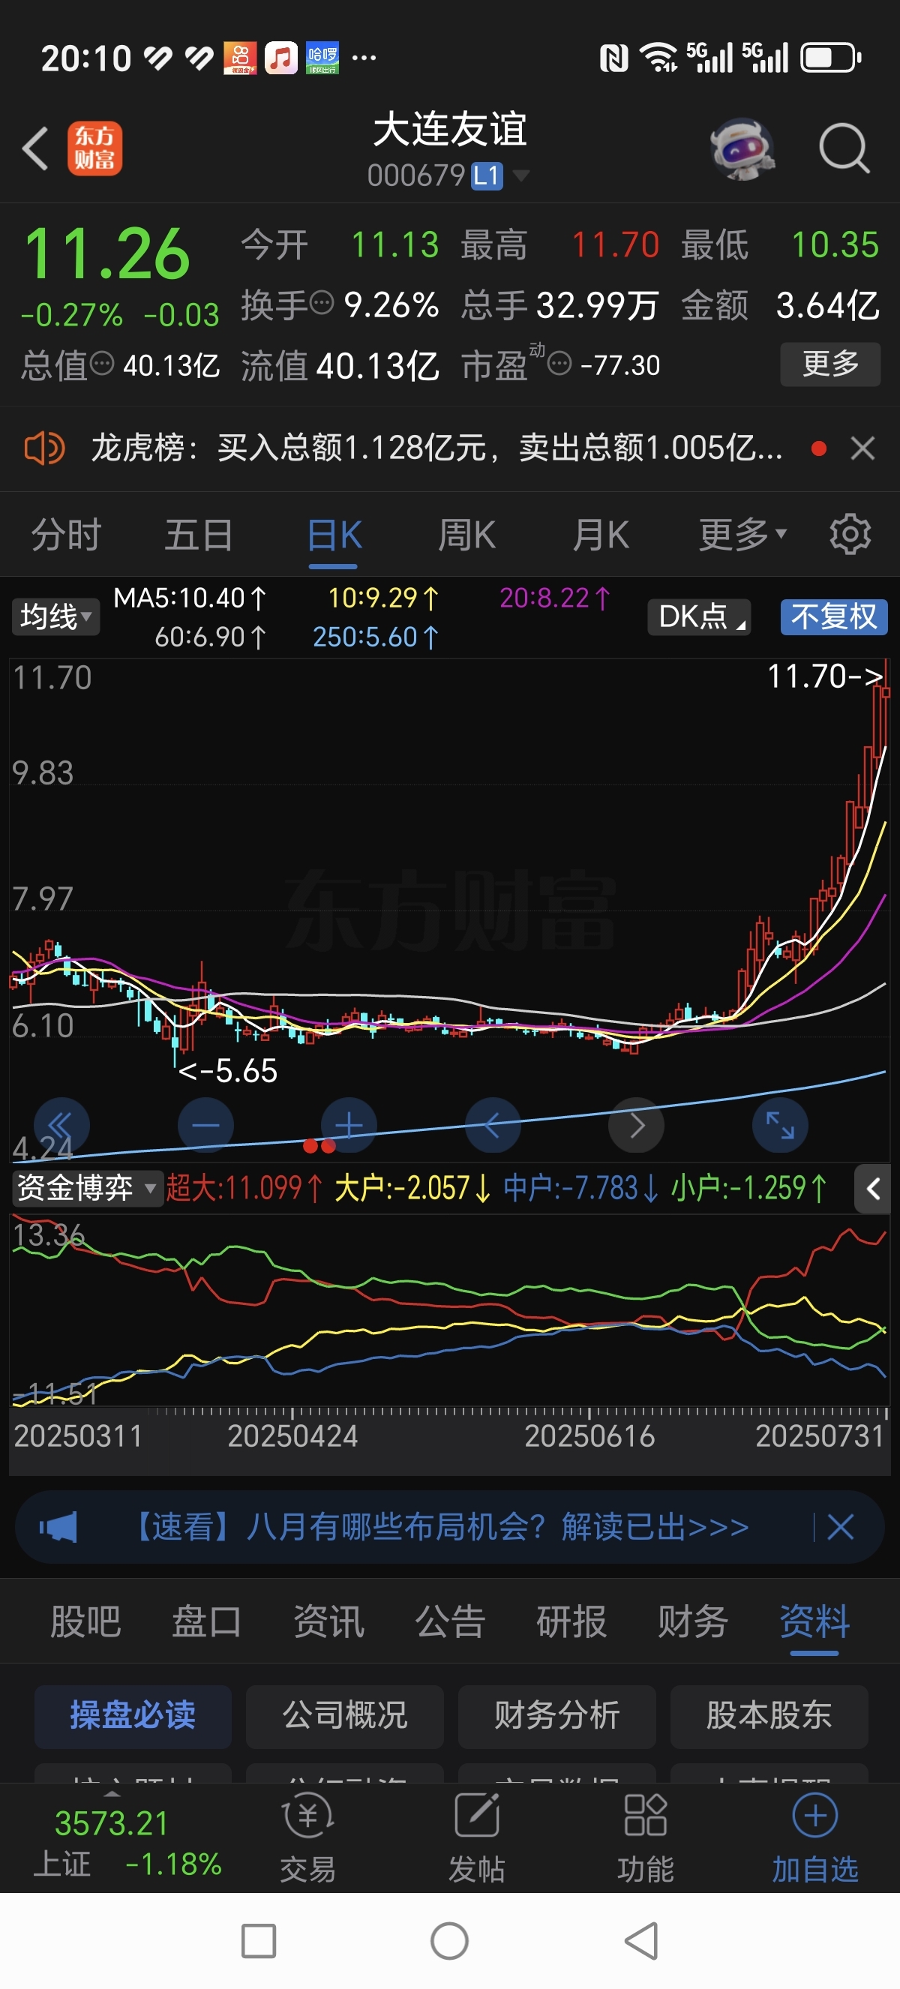Viewport: 900px width, 1989px height.
Task: Tap the 龙虎榜 speaker icon
Action: (44, 448)
